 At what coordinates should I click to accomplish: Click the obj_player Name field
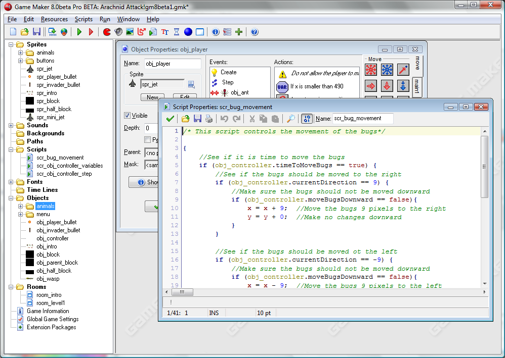point(173,64)
